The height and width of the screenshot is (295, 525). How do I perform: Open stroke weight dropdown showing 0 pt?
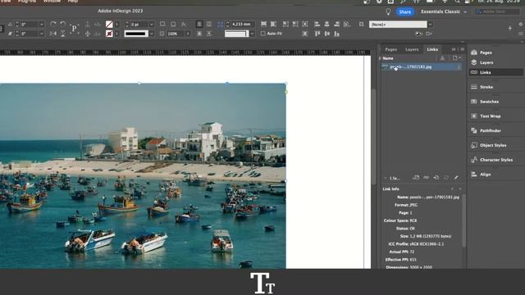click(152, 25)
